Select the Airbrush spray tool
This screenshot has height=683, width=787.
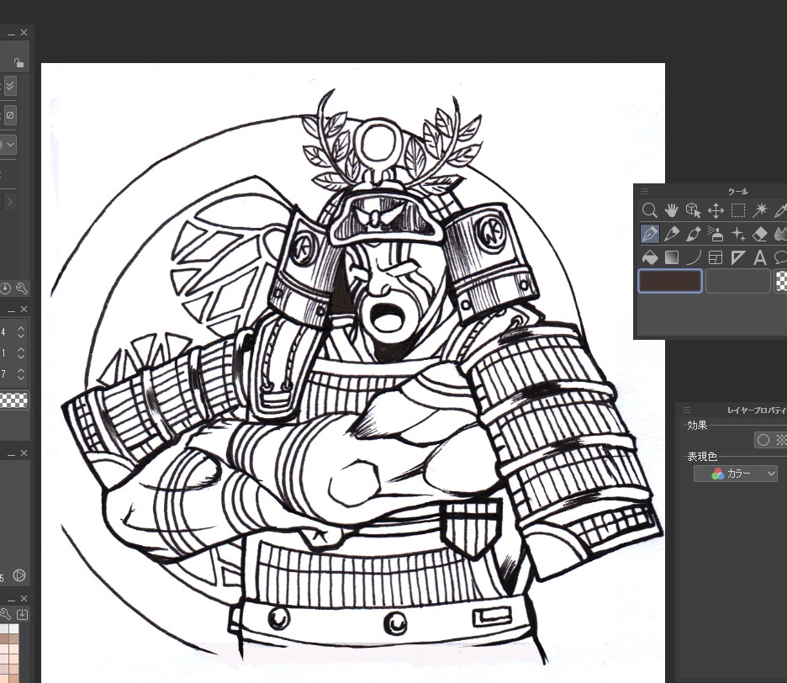pyautogui.click(x=716, y=234)
